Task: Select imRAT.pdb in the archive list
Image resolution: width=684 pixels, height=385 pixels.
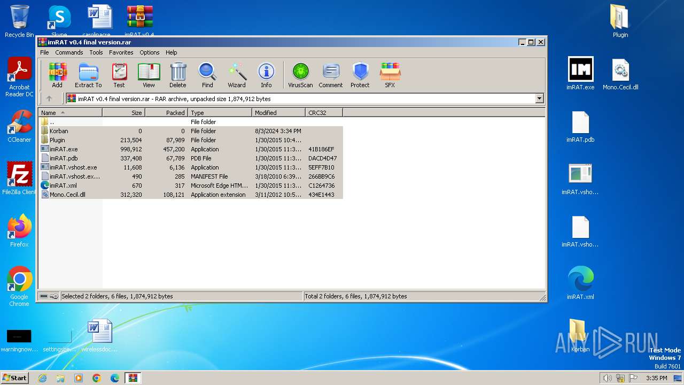Action: [191, 158]
